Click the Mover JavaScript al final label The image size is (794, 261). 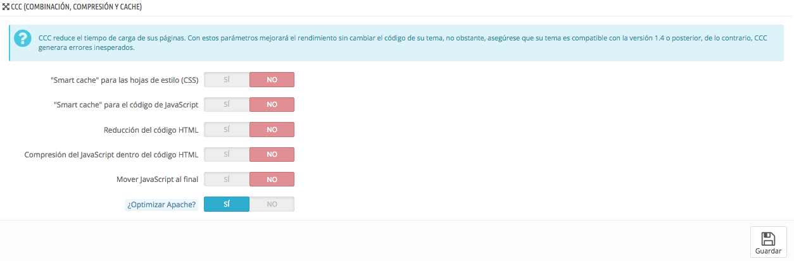[157, 179]
